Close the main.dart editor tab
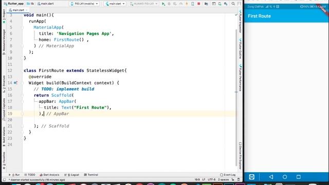Viewport: 329px width, 185px height. [x=27, y=10]
